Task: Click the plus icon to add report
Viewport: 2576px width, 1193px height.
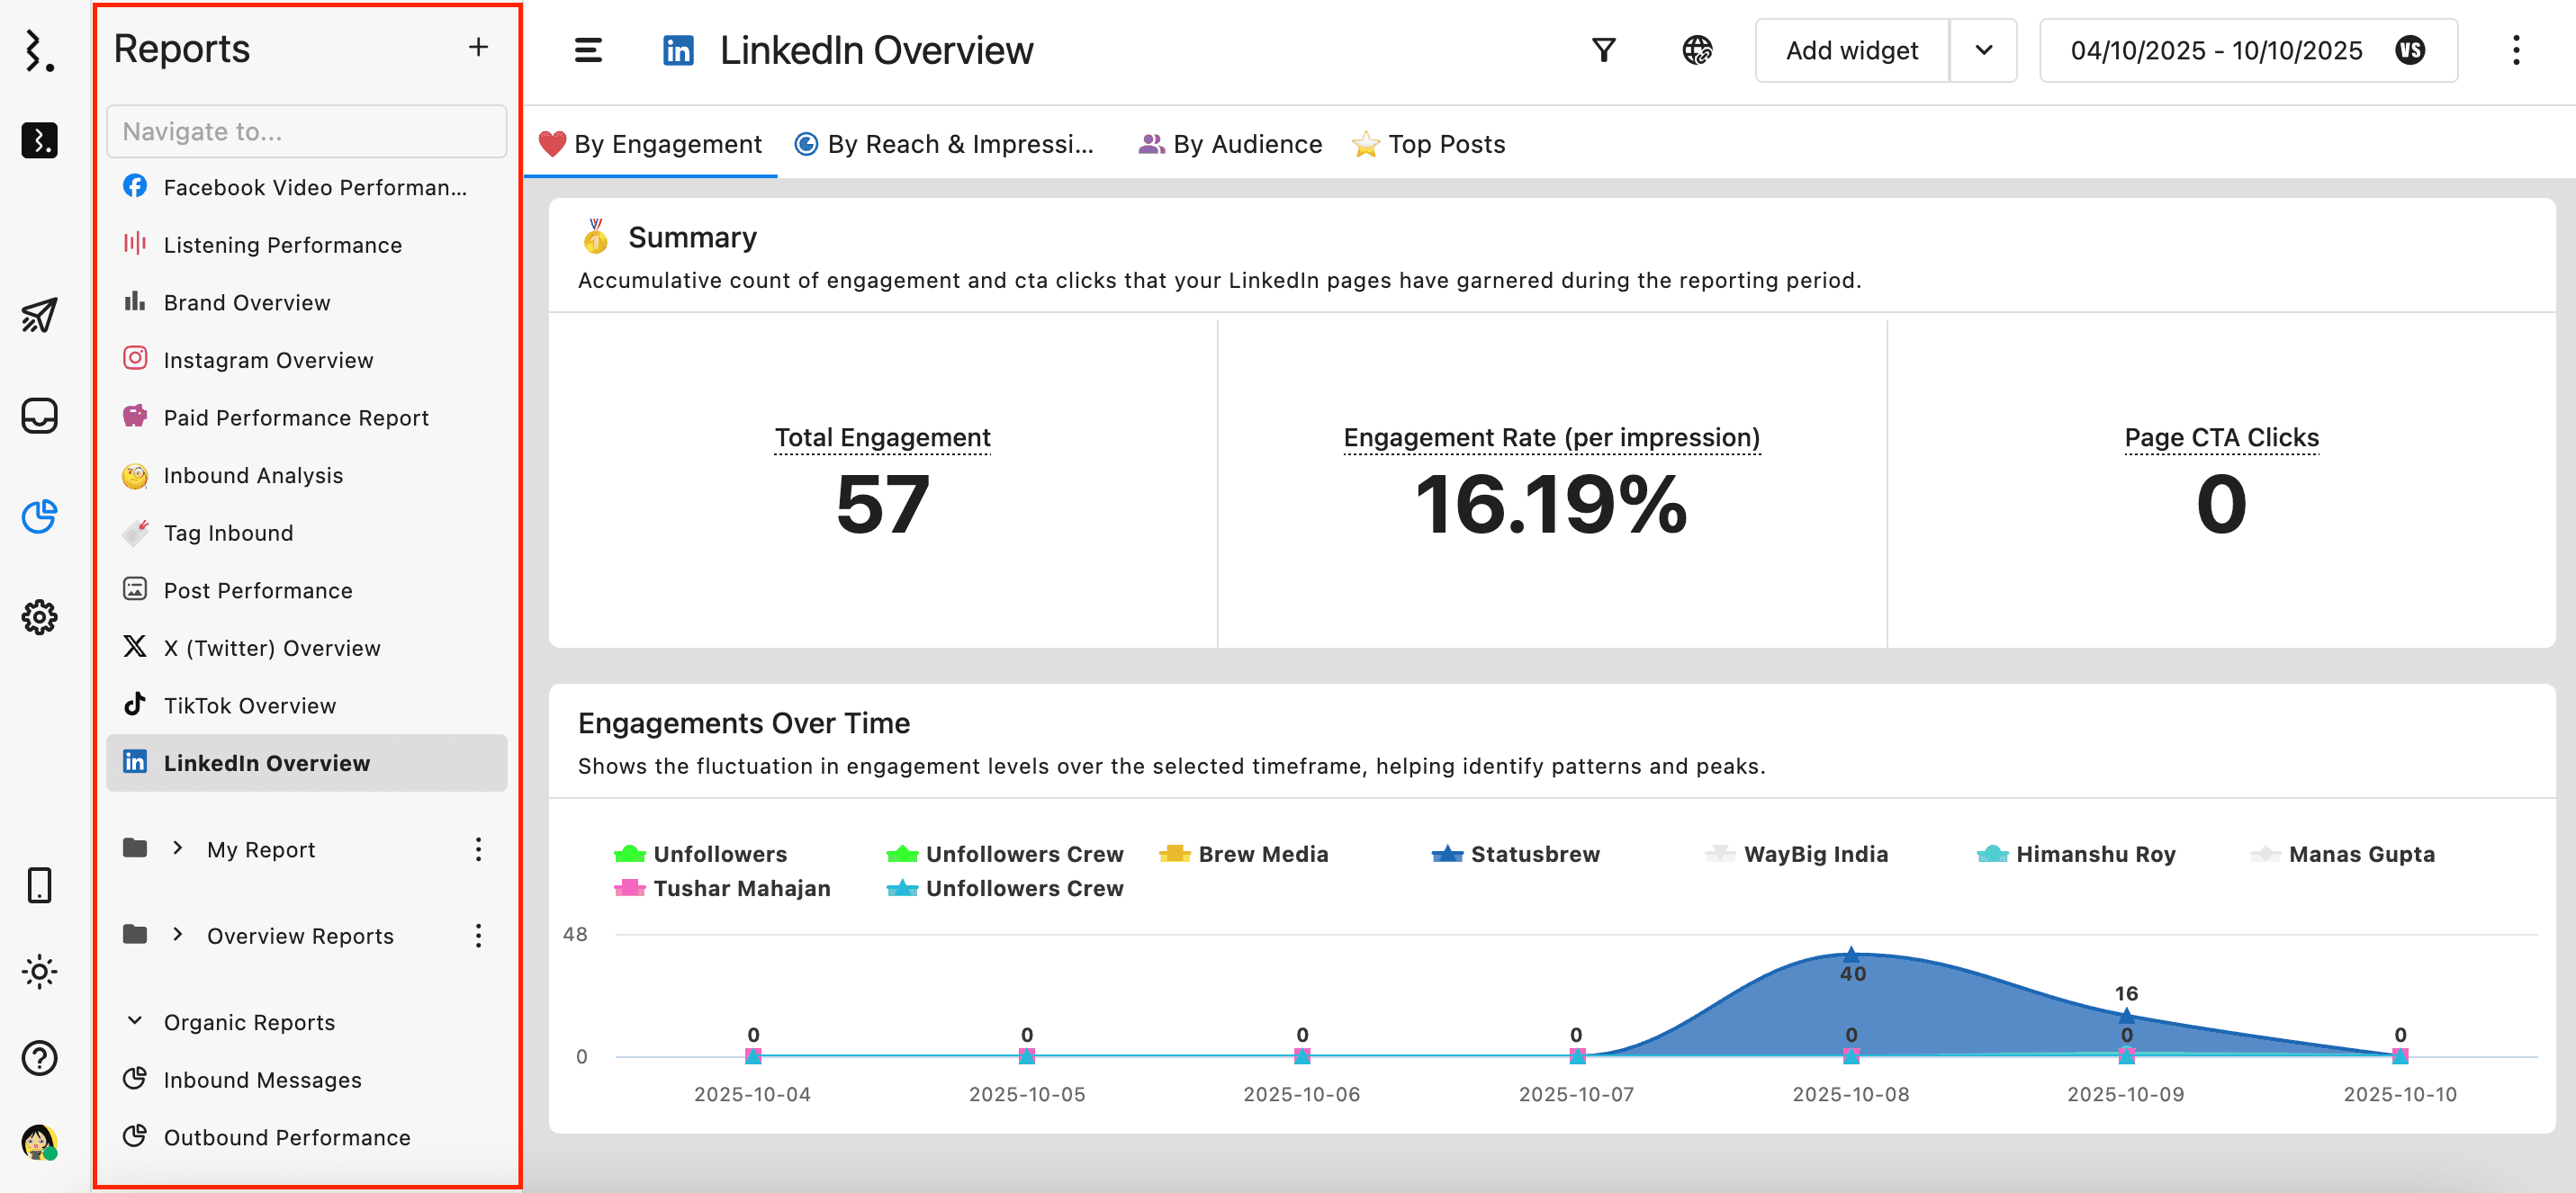Action: [478, 47]
